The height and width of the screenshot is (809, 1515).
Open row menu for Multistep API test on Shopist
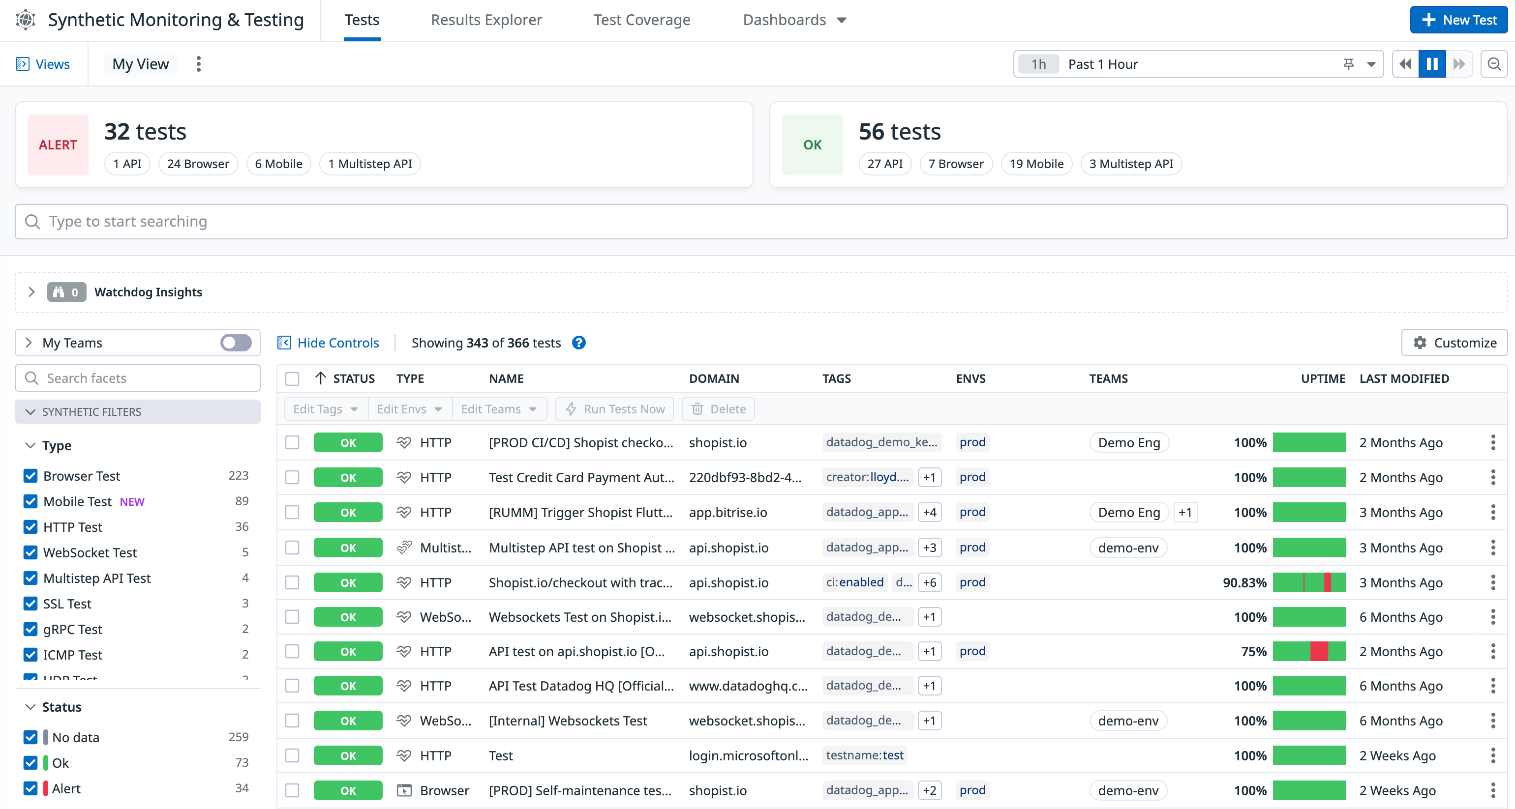click(x=1493, y=548)
